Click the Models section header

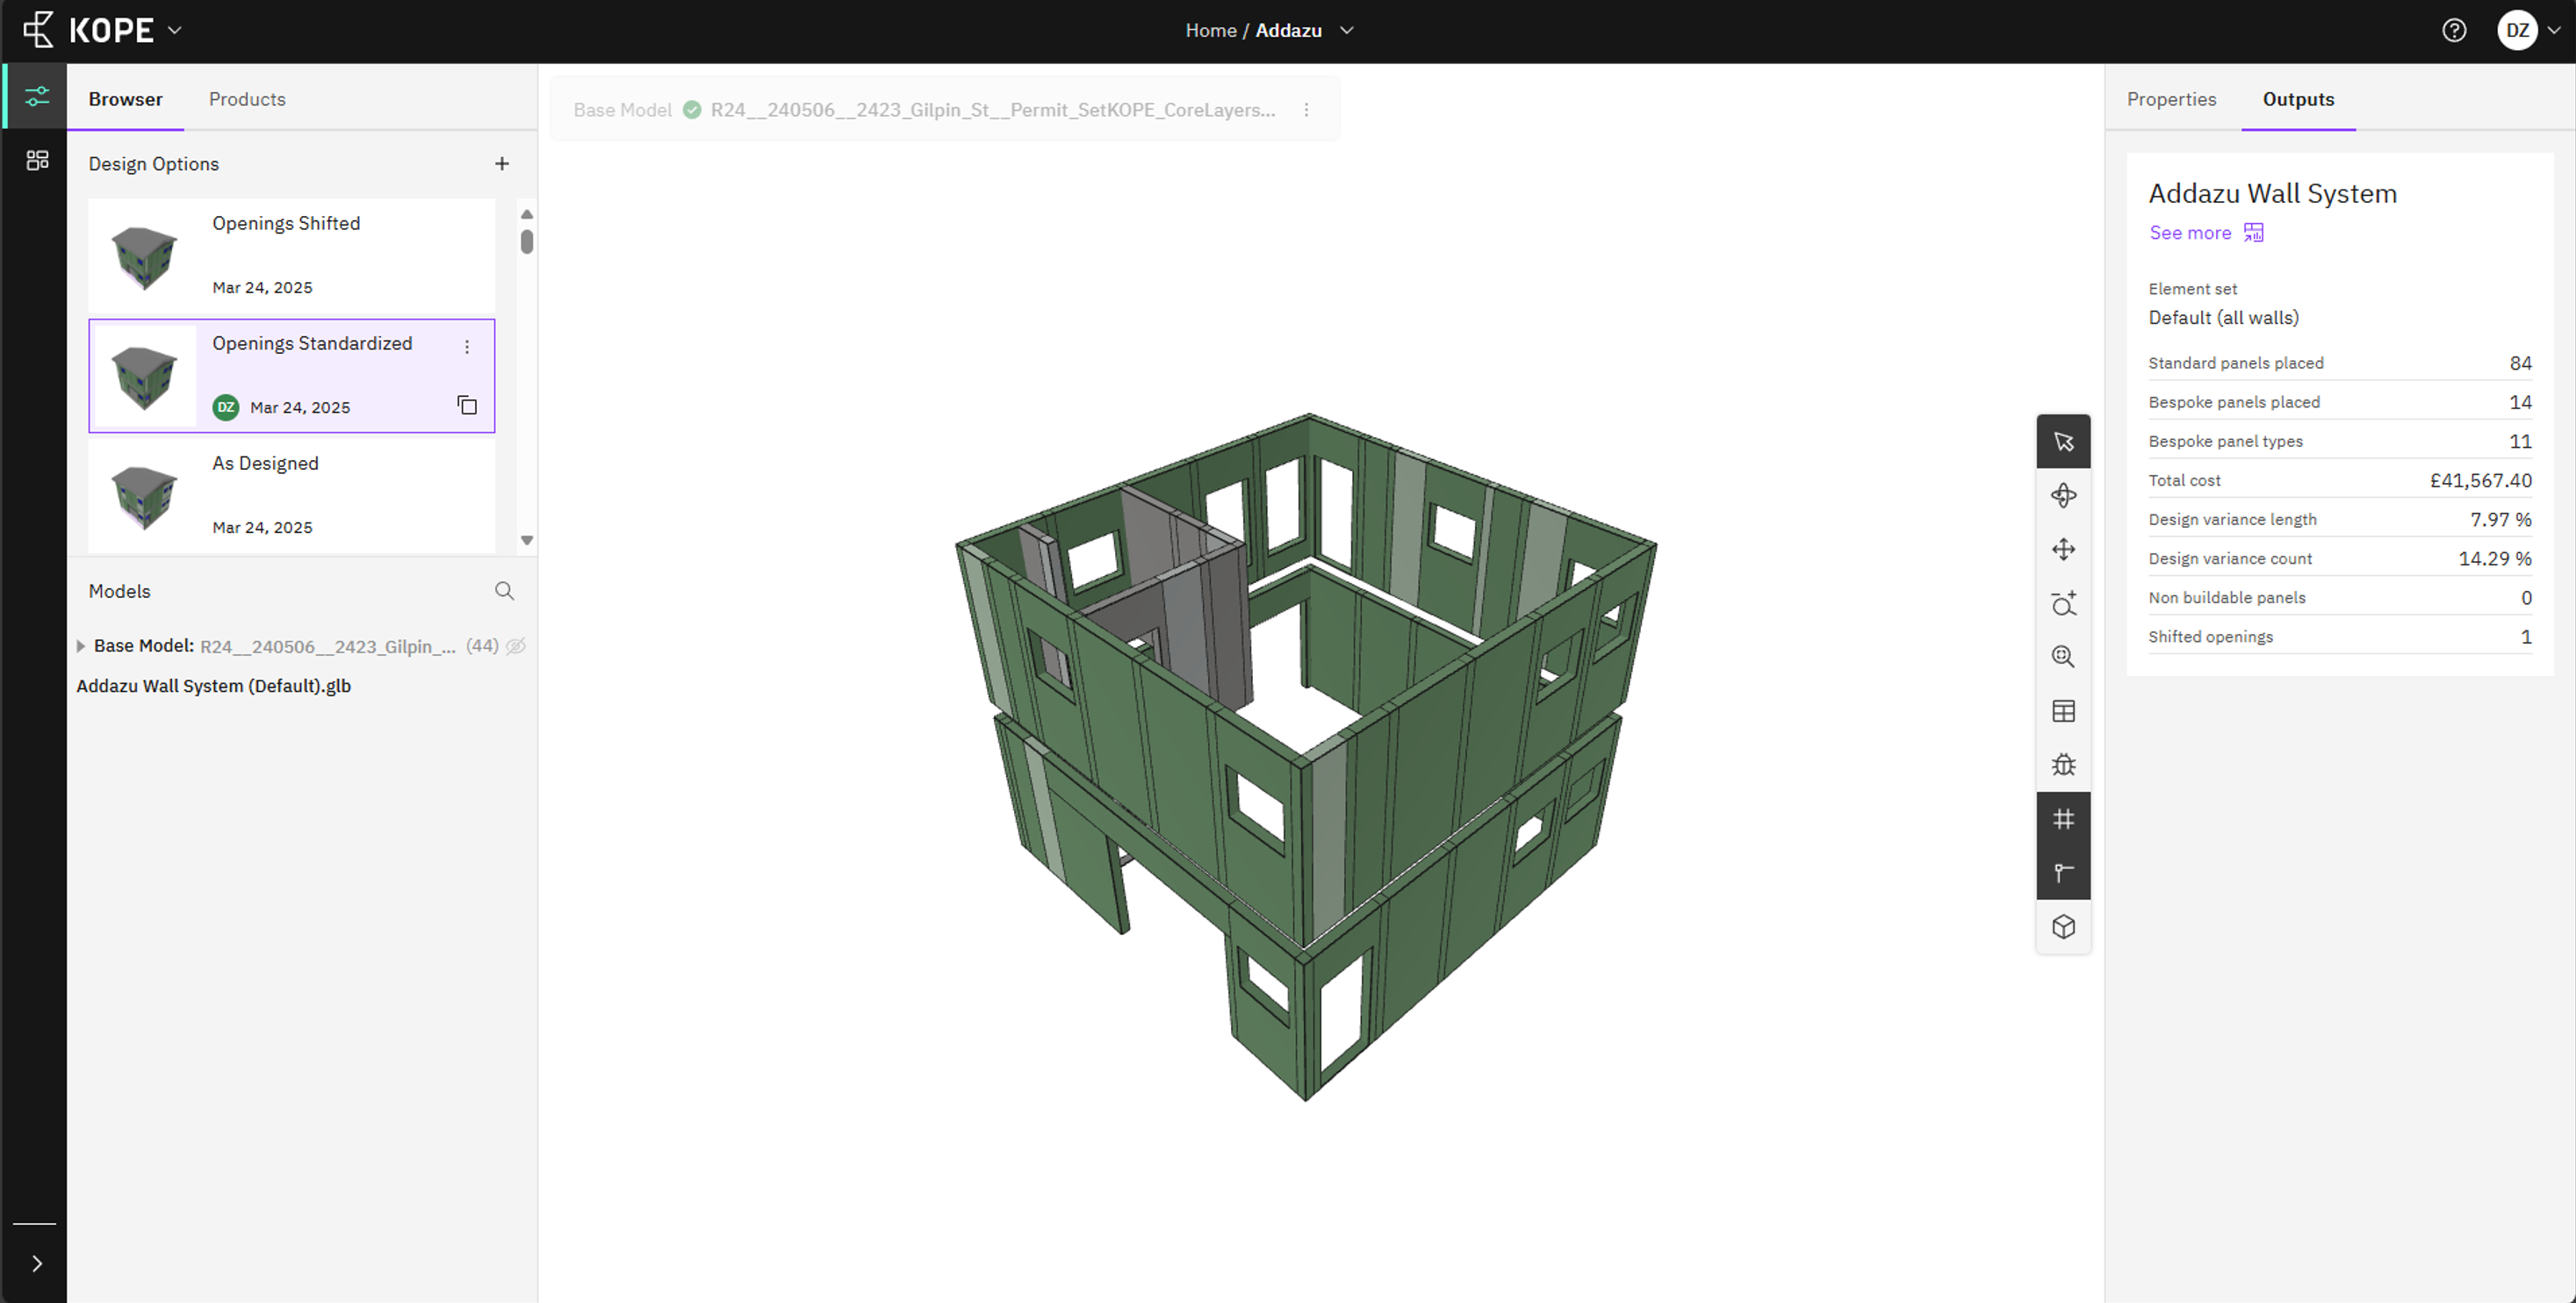click(119, 591)
